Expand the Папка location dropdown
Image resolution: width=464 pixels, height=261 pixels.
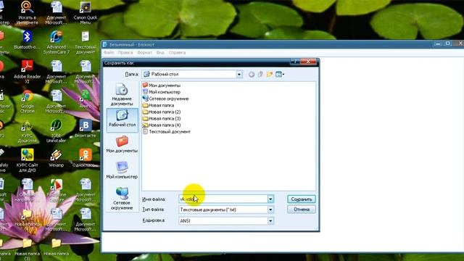coord(239,74)
